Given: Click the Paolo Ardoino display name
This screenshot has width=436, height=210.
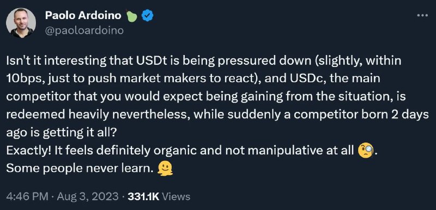Looking at the screenshot, I should (83, 16).
